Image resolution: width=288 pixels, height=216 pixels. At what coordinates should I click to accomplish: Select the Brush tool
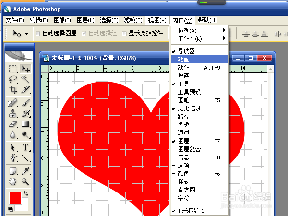tap(25, 103)
